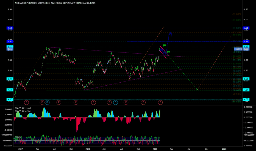Click the first dividend marker D near mid-2017
The height and width of the screenshot is (151, 256).
(x=47, y=102)
